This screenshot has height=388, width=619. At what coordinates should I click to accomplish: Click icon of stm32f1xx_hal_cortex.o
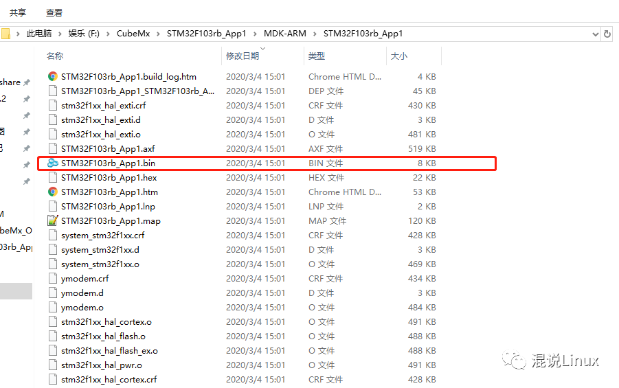pyautogui.click(x=52, y=321)
